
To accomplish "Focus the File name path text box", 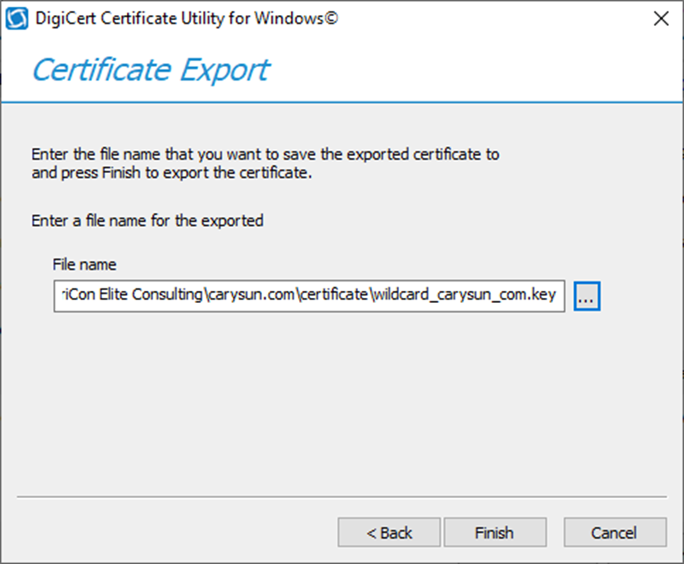I will (309, 296).
